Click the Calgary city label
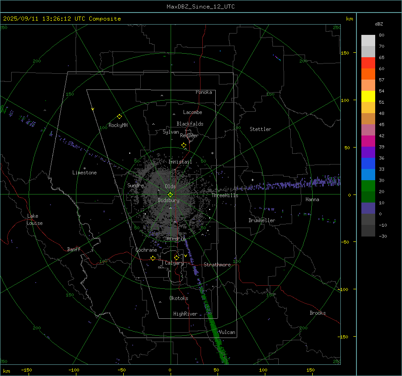Screen dimensions: 402x376 174,263
